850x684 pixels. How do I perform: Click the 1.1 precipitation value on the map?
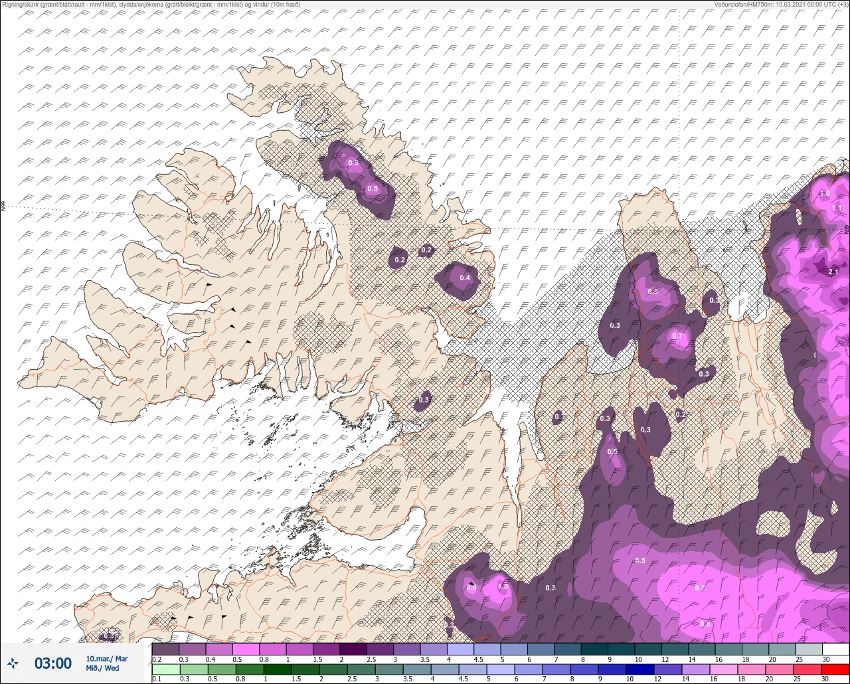pos(837,208)
